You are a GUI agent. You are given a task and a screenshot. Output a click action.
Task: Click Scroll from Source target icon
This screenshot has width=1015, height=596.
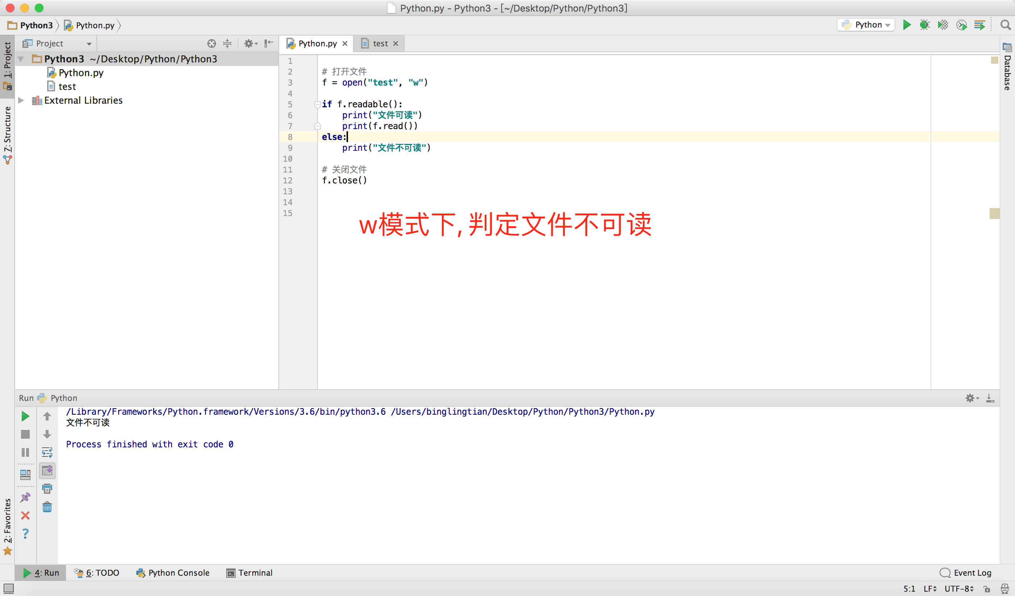[x=211, y=44]
